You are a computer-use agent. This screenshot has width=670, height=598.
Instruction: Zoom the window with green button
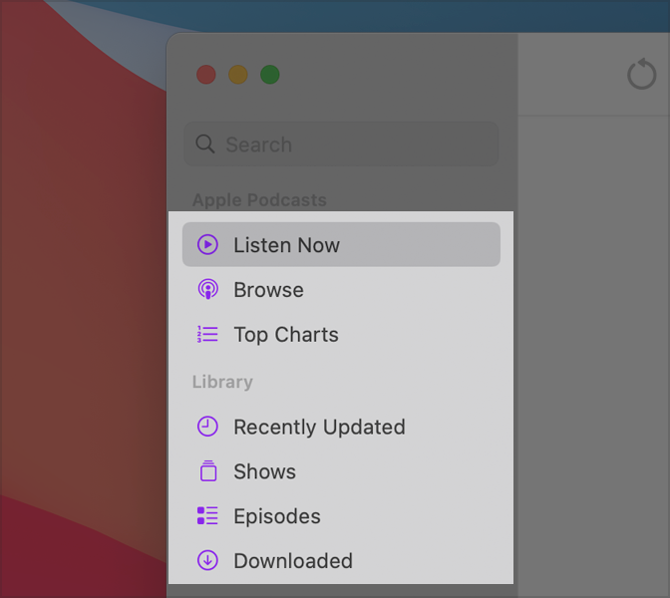click(x=270, y=75)
